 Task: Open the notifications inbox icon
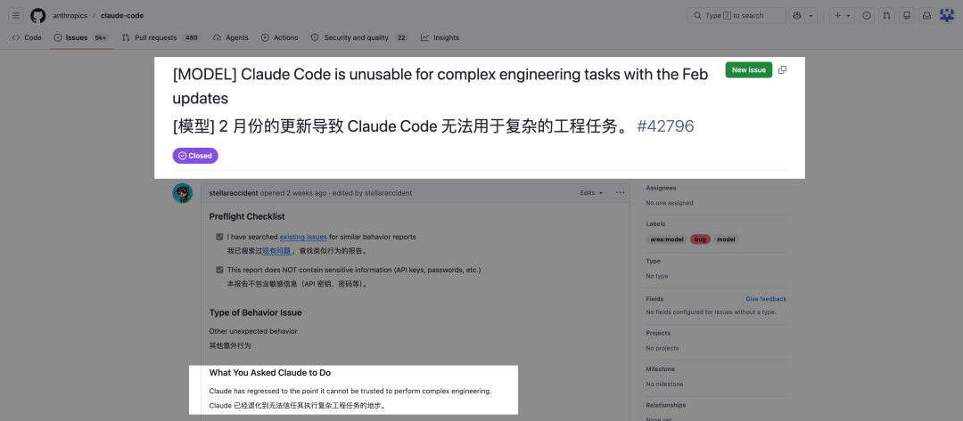[926, 15]
